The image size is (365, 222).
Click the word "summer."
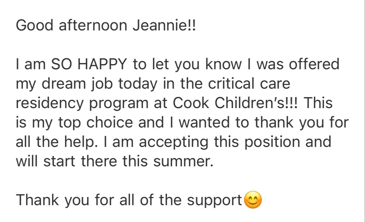click(x=183, y=162)
